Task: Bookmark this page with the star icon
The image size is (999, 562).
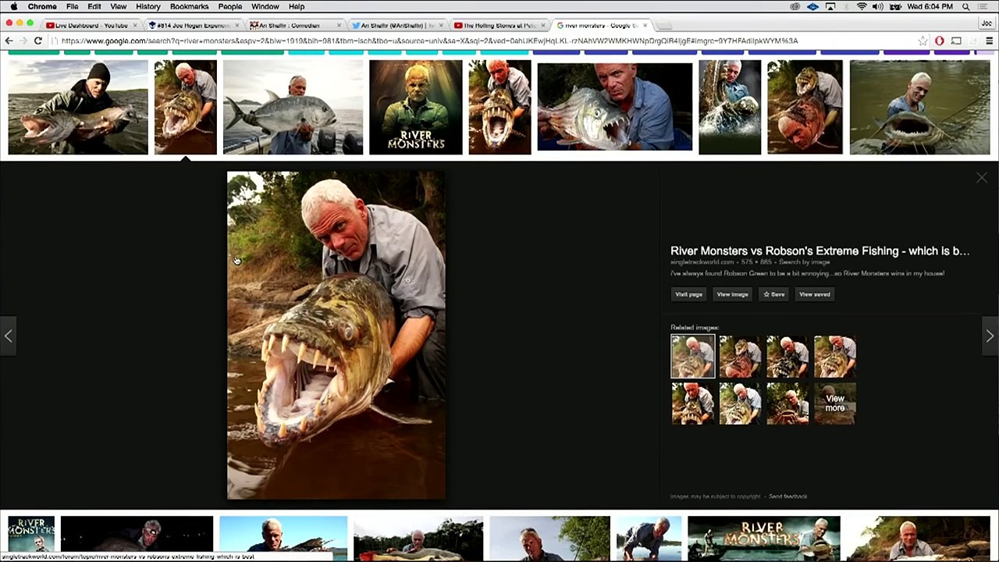Action: [923, 41]
